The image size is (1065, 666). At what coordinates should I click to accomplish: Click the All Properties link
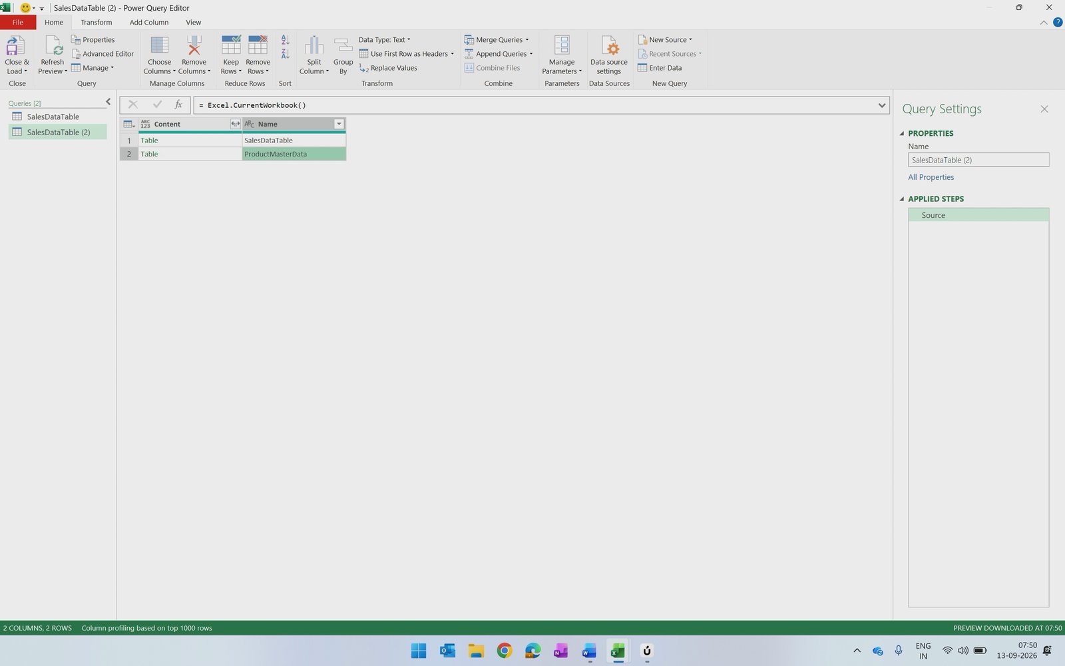(931, 177)
